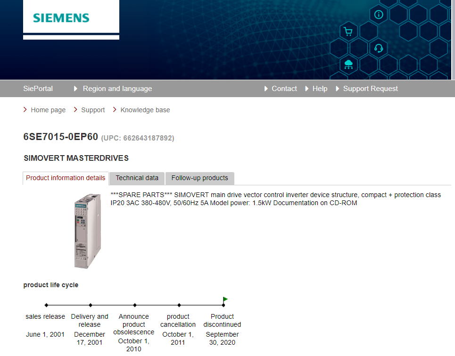The image size is (455, 356).
Task: Open Support Request in the navigation bar
Action: point(370,89)
